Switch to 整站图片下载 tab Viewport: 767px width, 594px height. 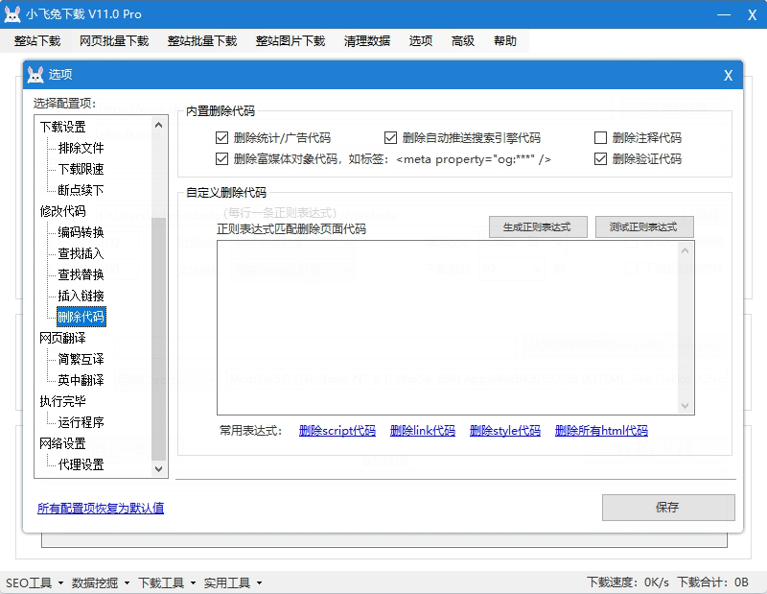290,41
